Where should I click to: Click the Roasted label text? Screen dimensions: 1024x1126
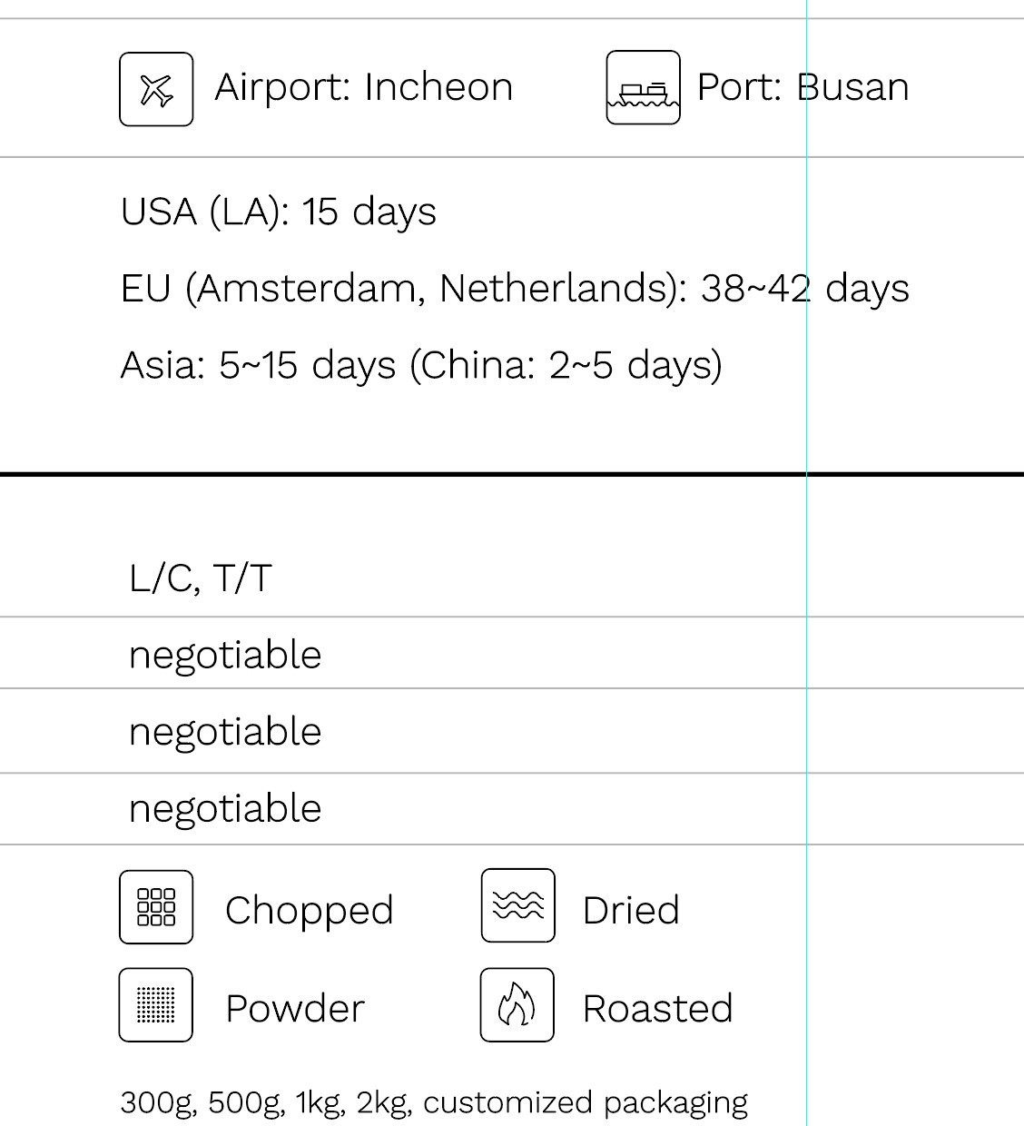(x=658, y=1009)
